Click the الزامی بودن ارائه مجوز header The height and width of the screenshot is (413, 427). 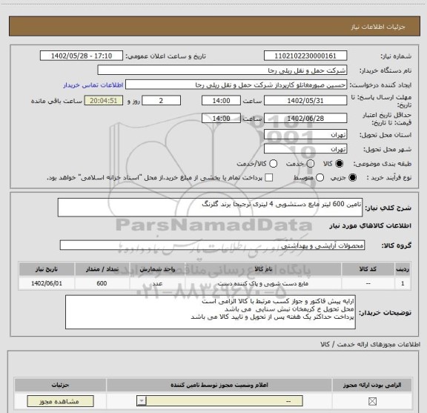372,385
